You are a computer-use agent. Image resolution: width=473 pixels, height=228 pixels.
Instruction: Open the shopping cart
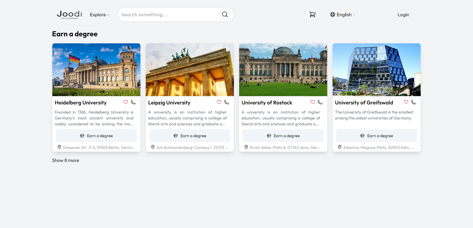[312, 14]
